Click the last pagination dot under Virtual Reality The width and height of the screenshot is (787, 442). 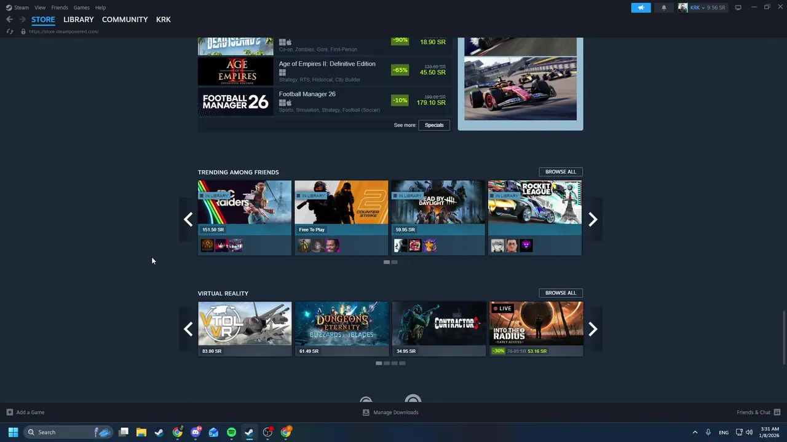click(x=402, y=363)
